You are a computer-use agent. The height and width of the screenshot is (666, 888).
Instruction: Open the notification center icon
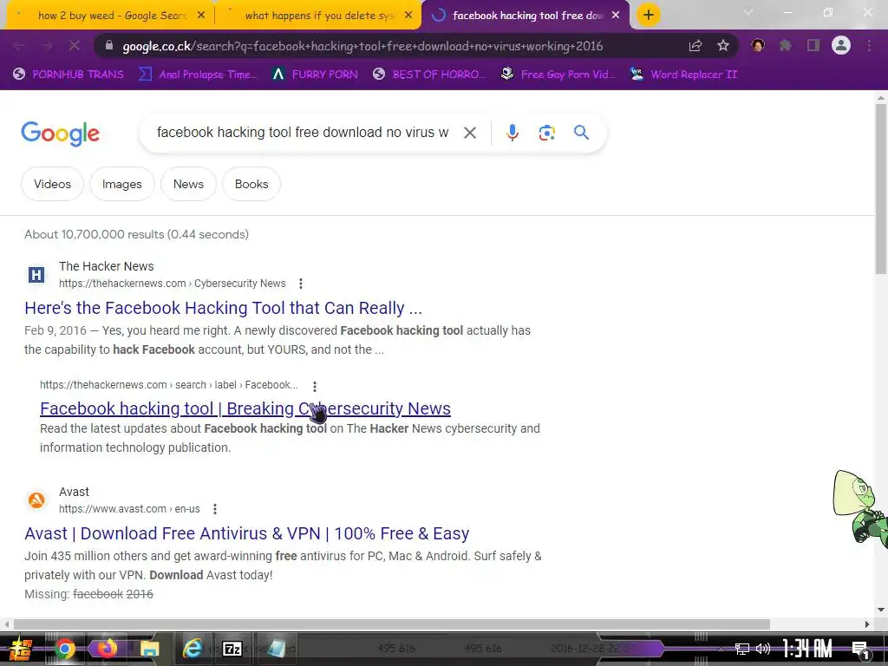click(x=861, y=650)
